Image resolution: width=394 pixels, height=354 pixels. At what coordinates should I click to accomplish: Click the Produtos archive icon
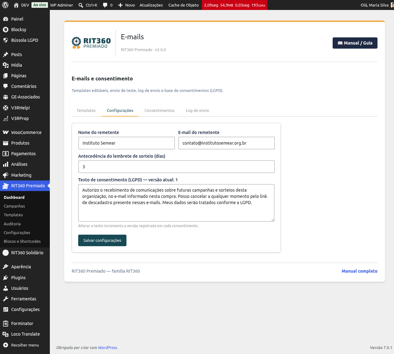click(x=6, y=143)
